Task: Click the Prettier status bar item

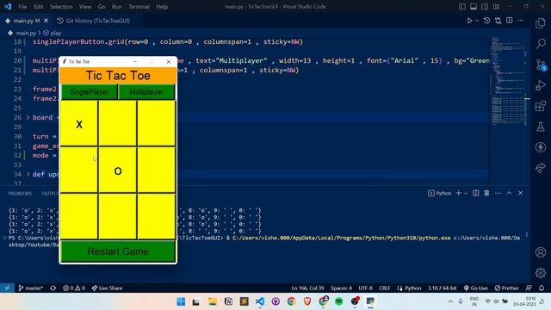Action: coord(507,288)
